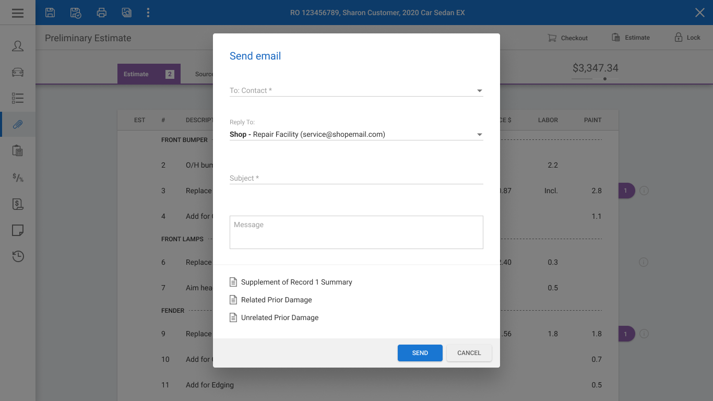Select the customer profile sidebar icon
This screenshot has width=713, height=401.
(x=18, y=46)
